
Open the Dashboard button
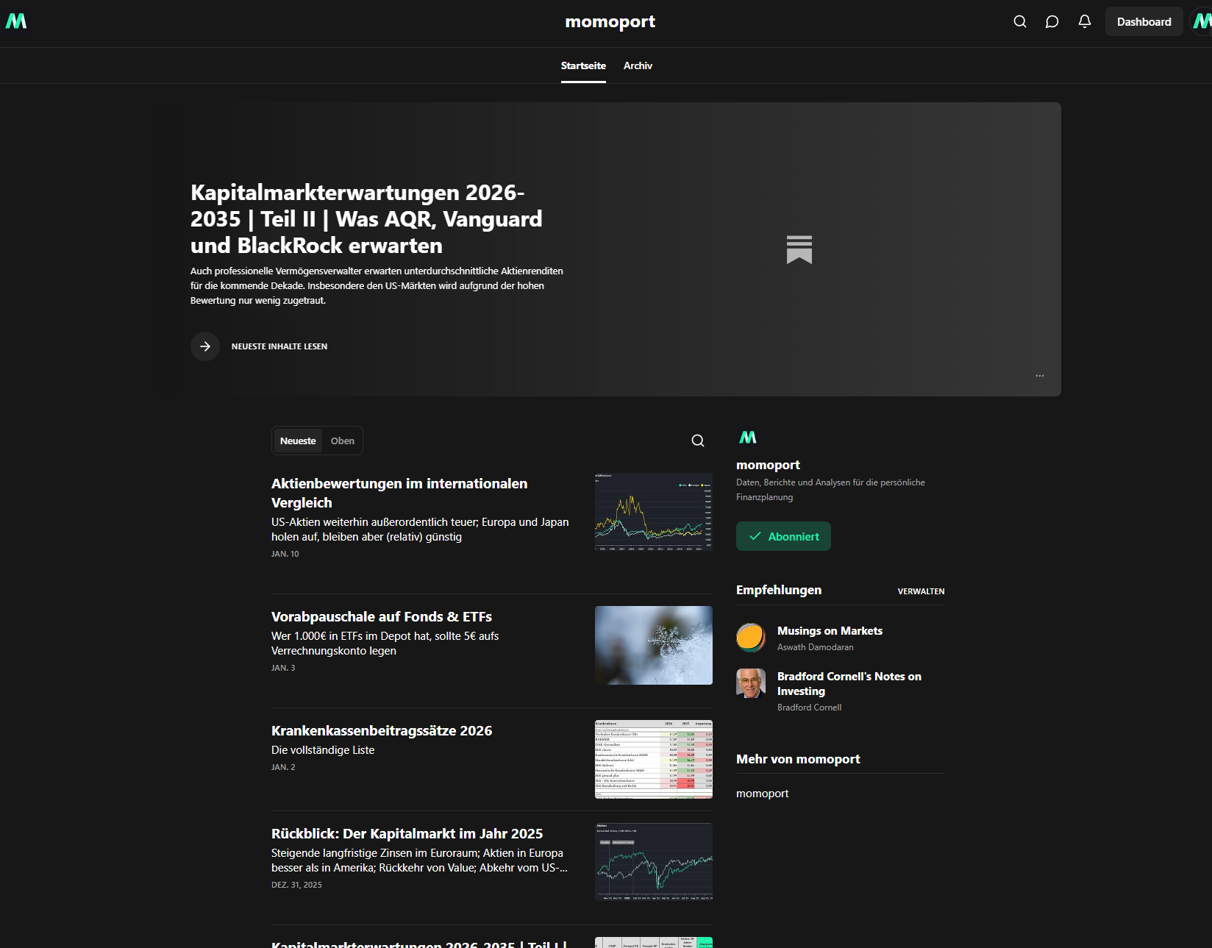tap(1144, 21)
